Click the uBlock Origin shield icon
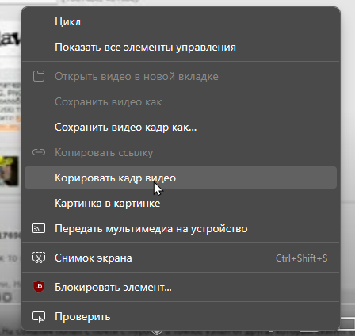This screenshot has height=336, width=355. point(39,287)
